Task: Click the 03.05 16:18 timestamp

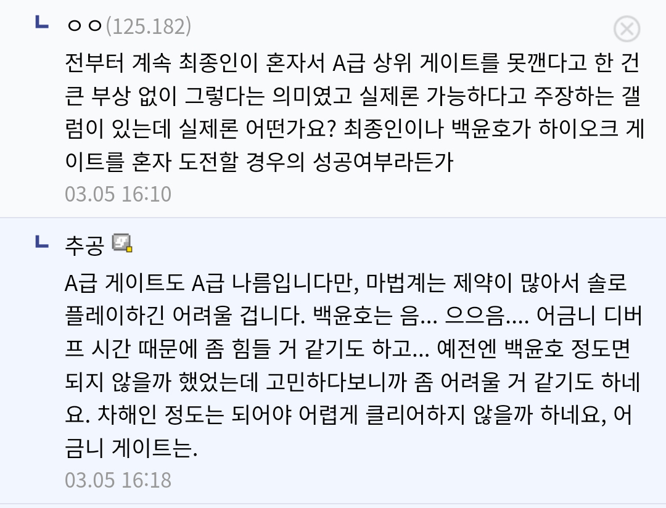Action: (118, 480)
